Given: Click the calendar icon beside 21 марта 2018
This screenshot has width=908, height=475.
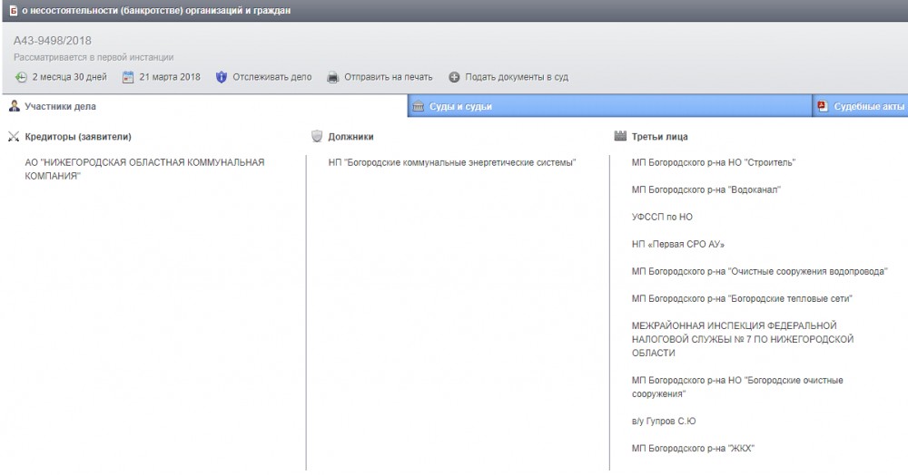Looking at the screenshot, I should coord(128,77).
